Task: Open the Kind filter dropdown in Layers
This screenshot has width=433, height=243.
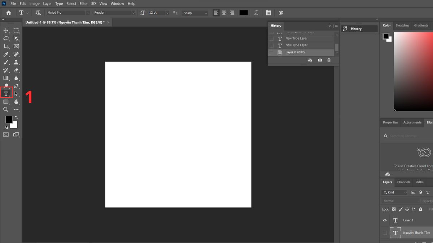Action: [x=394, y=192]
